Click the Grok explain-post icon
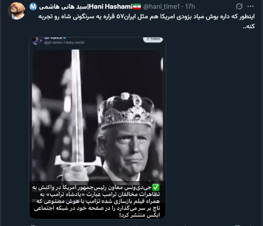Screen dimensions: 263x226 pos(239,7)
